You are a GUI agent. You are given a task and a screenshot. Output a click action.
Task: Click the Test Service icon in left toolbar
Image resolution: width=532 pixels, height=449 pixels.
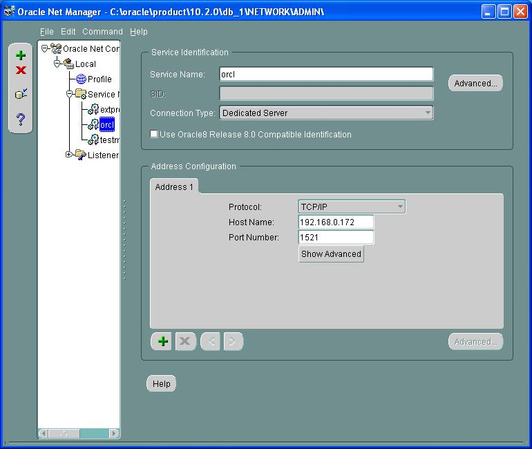[21, 93]
